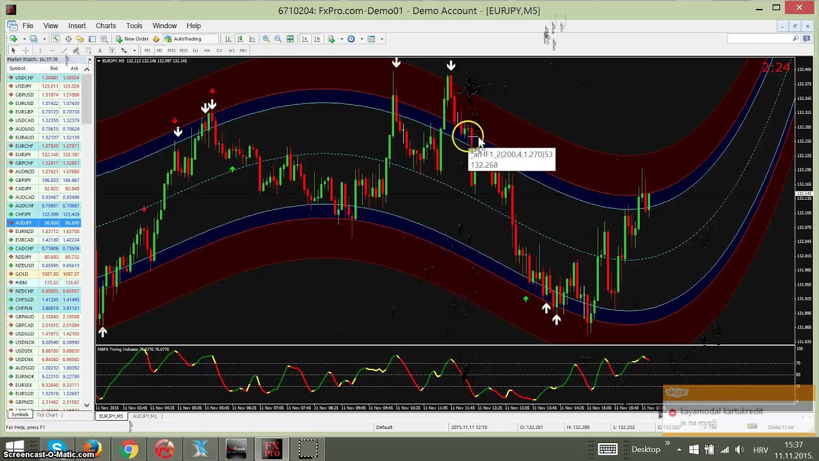Zoom in on the chart
Viewport: 819px width, 461px height.
(266, 39)
